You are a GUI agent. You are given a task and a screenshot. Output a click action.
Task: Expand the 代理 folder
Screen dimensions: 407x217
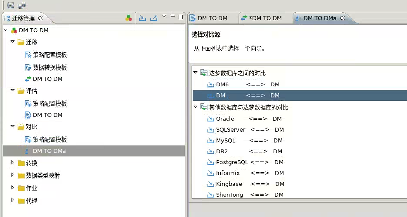click(12, 200)
